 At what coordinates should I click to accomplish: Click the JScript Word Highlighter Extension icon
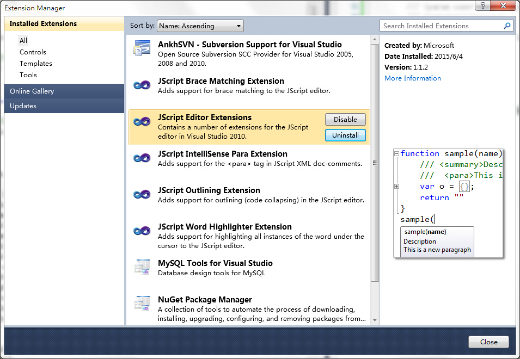pos(142,231)
